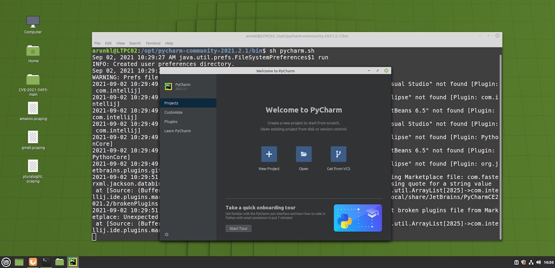The width and height of the screenshot is (555, 268).
Task: Click the New Project plus icon
Action: coord(269,154)
